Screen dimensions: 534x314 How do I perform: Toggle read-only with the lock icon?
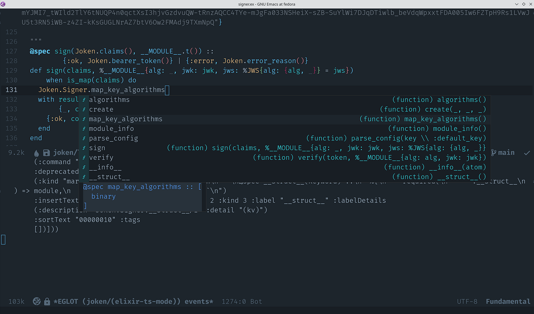47,301
